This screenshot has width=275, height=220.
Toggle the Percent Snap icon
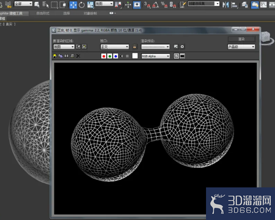pyautogui.click(x=164, y=5)
